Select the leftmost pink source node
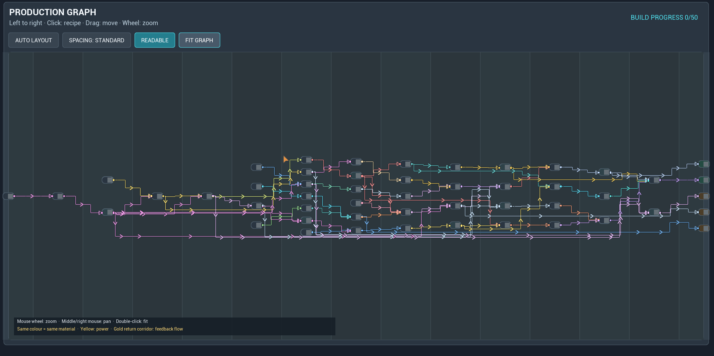The image size is (714, 356). (x=9, y=196)
